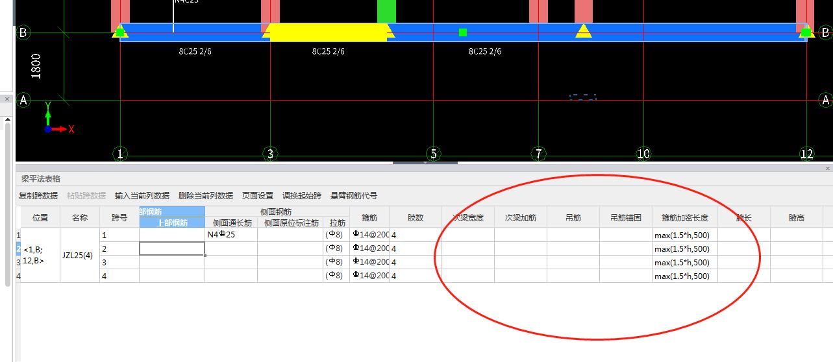833x362 pixels.
Task: Click axis bubble 5 at canvas bottom
Action: (x=433, y=154)
